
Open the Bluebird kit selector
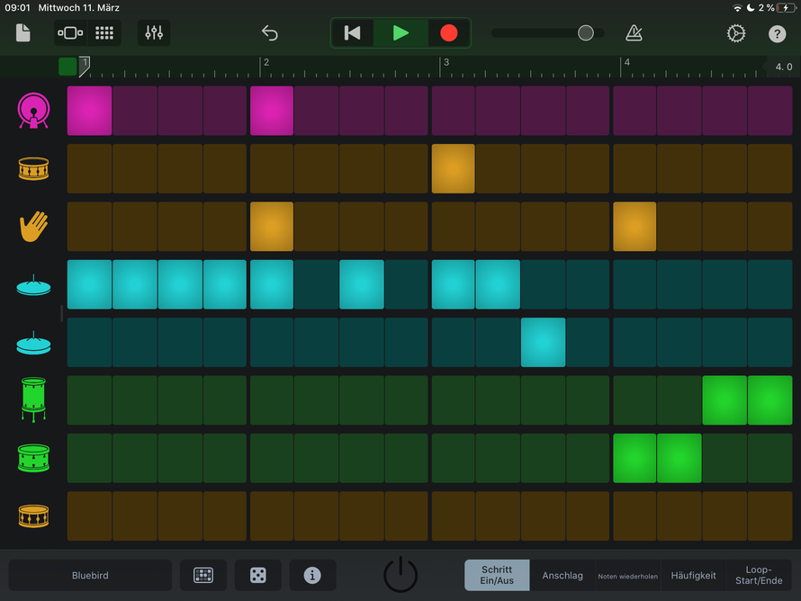point(90,576)
